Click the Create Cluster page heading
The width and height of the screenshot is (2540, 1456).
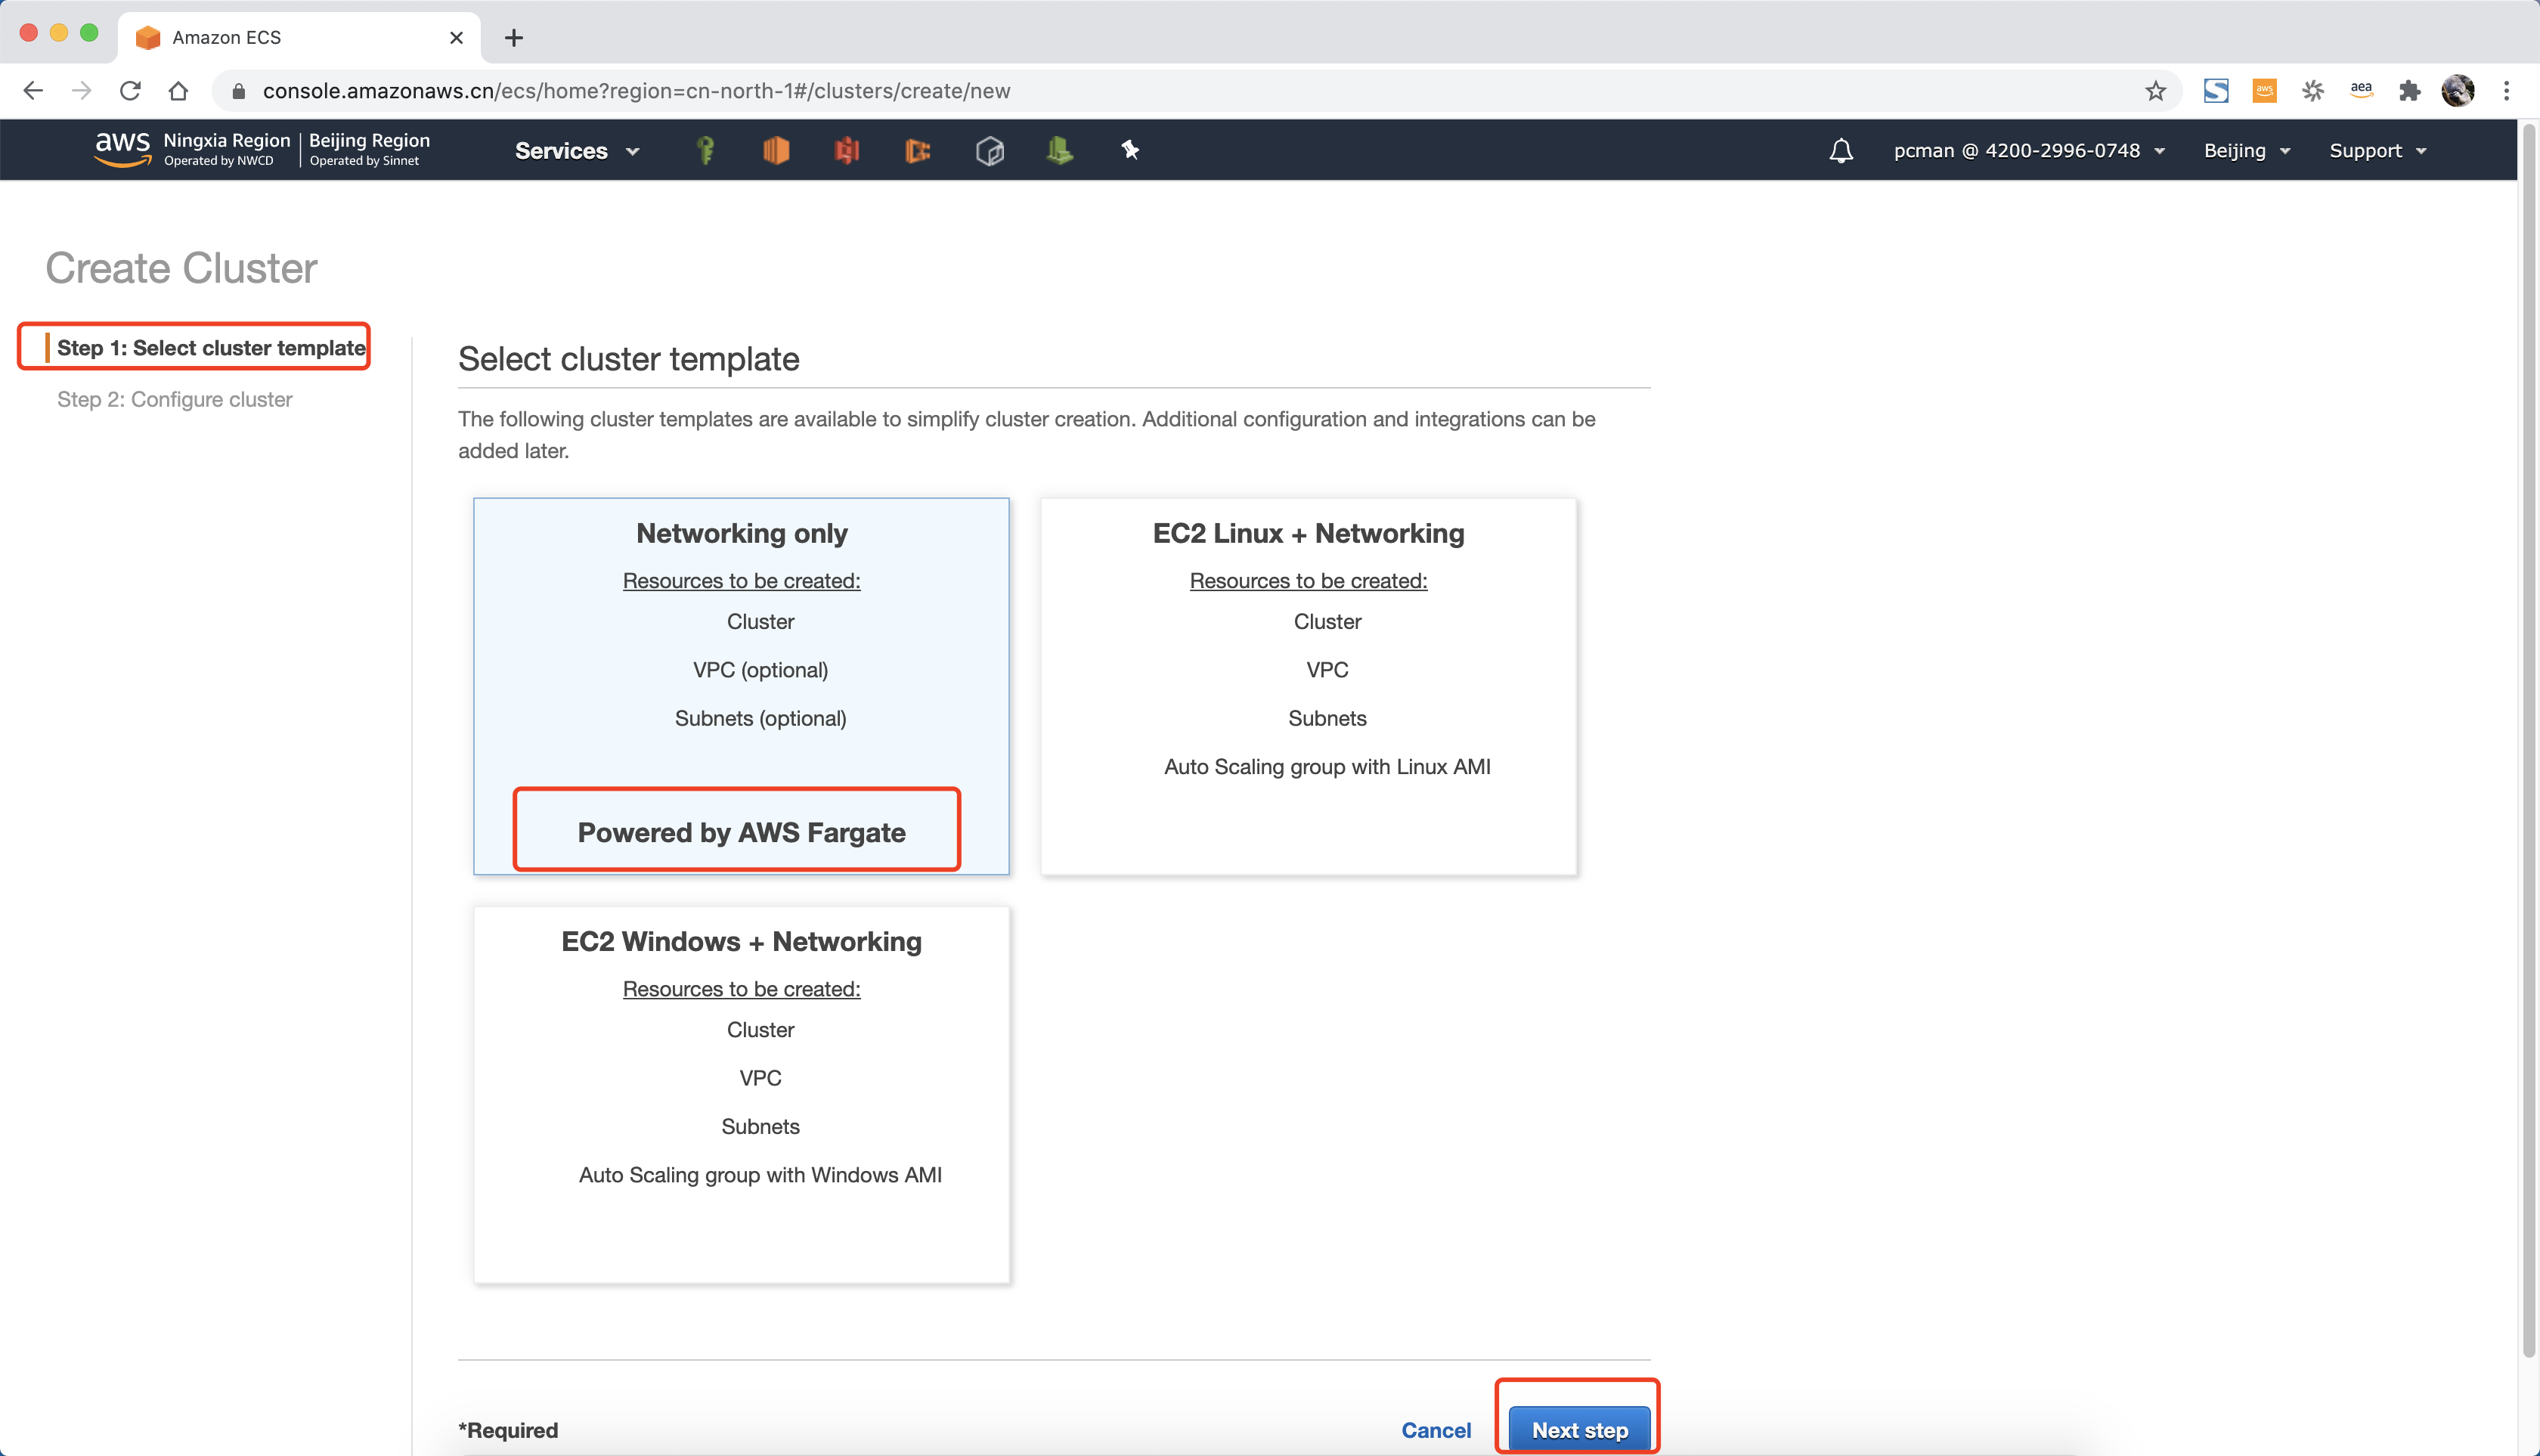181,268
